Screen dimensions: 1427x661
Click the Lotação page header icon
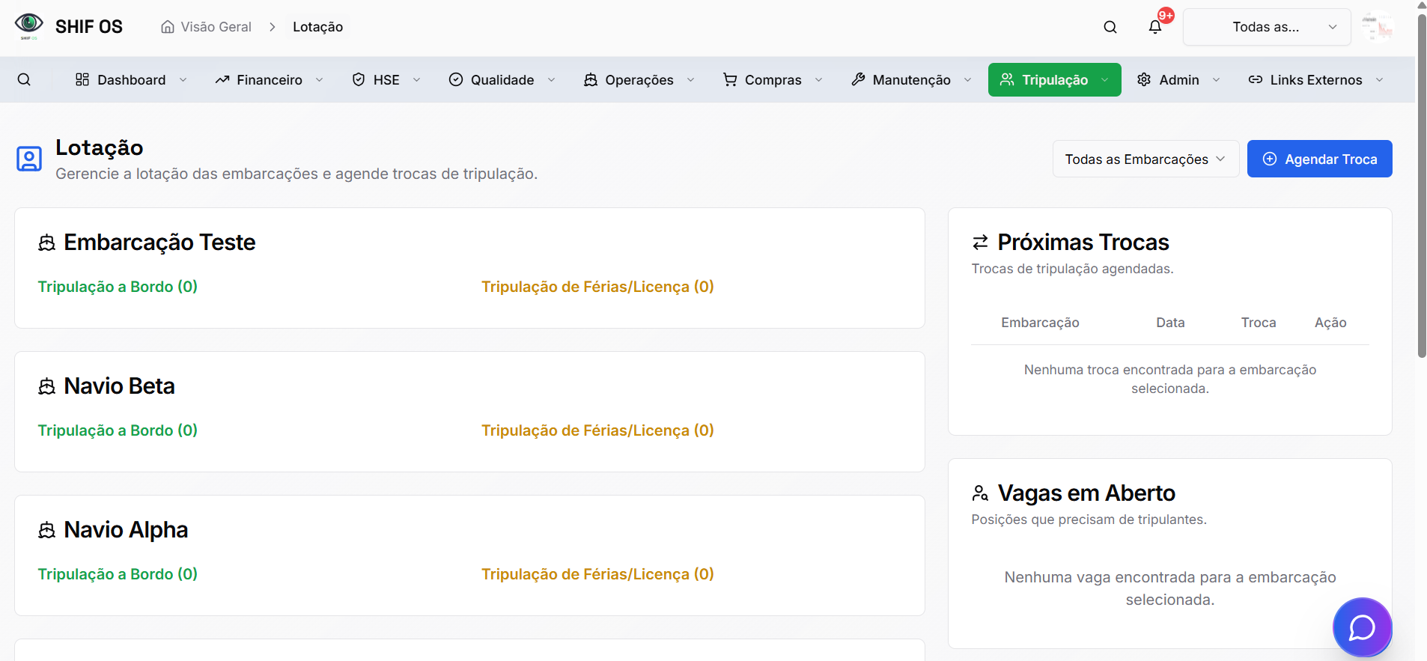[x=29, y=159]
